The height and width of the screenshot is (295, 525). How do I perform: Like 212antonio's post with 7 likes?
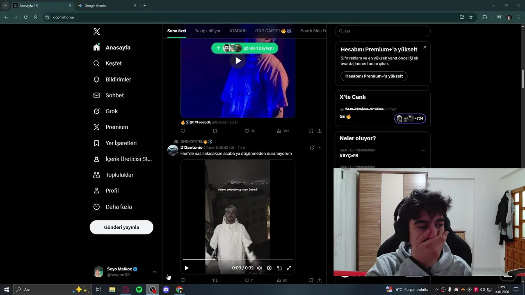click(249, 280)
